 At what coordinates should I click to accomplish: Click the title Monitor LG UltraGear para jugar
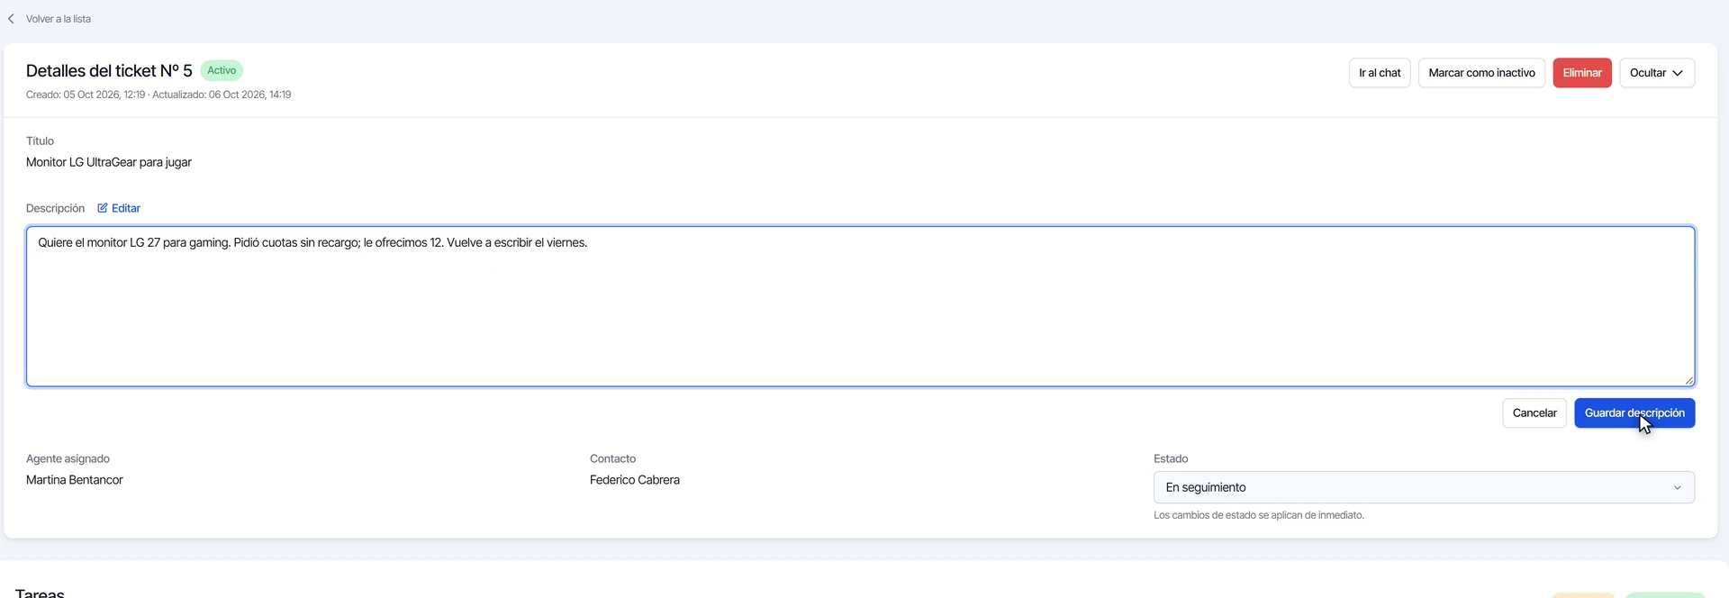click(109, 162)
